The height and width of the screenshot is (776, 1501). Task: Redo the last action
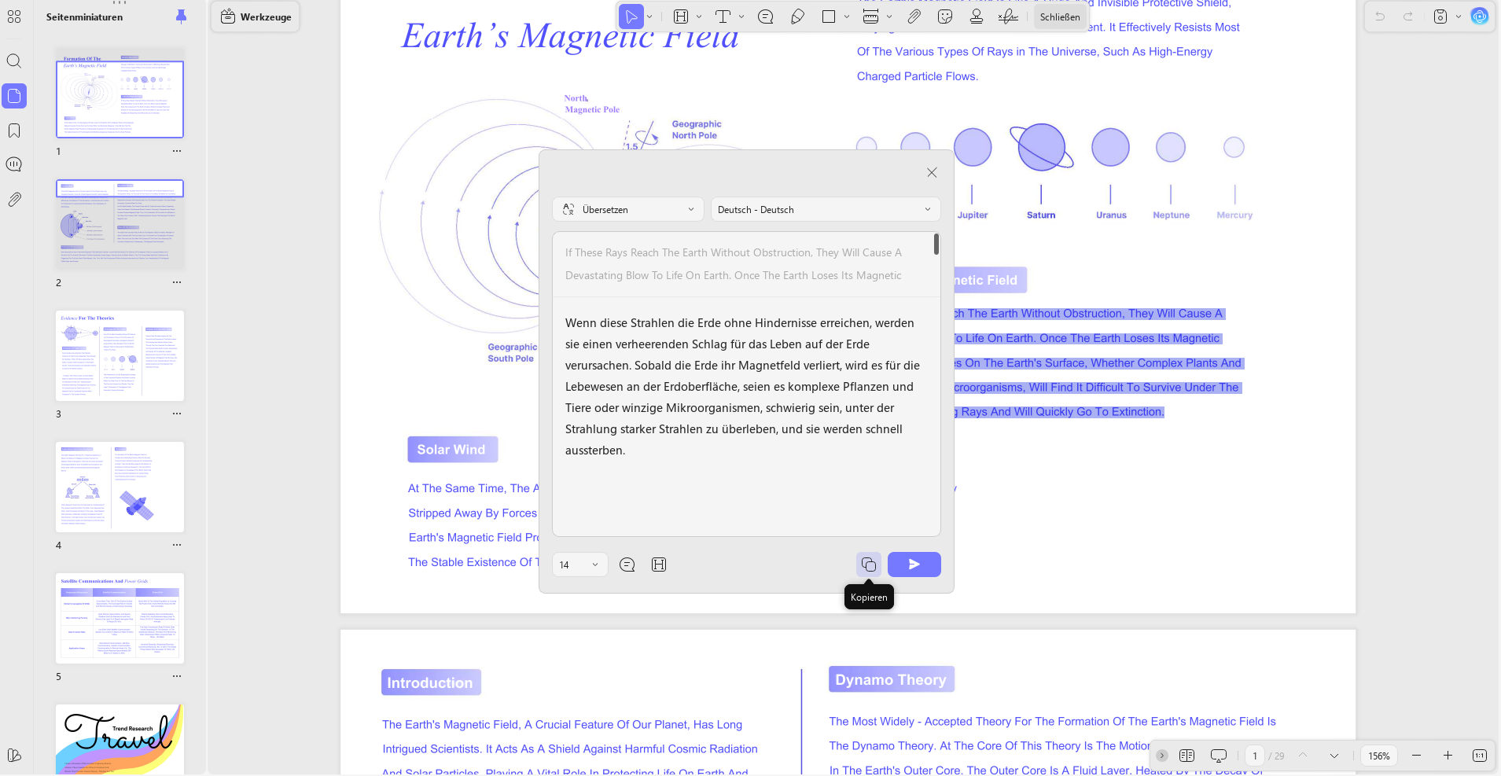(1408, 17)
